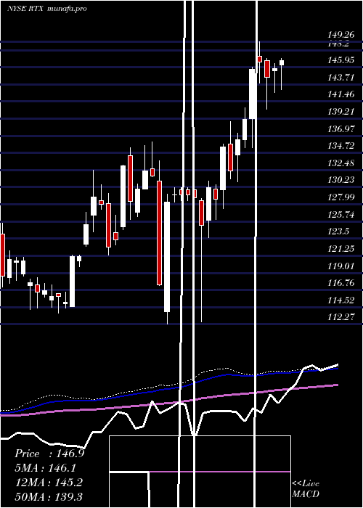Select the 119.01 price level label
Image resolution: width=363 pixels, height=508 pixels.
pos(340,266)
